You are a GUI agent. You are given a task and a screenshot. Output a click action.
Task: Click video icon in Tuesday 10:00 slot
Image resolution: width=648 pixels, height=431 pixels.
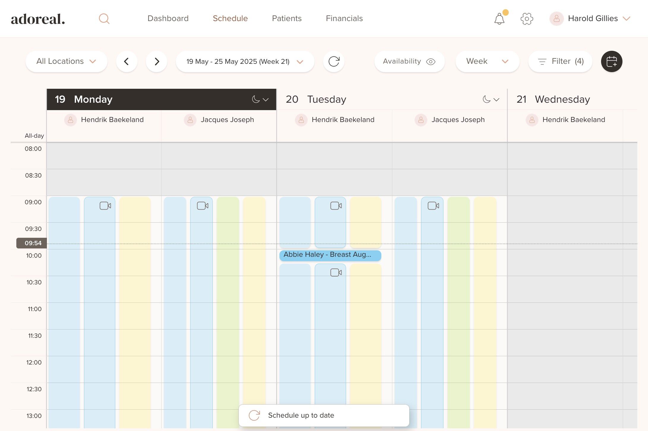point(336,272)
